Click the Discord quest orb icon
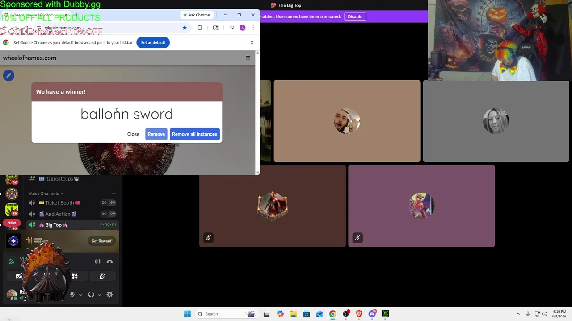Image resolution: width=572 pixels, height=321 pixels. (13, 241)
